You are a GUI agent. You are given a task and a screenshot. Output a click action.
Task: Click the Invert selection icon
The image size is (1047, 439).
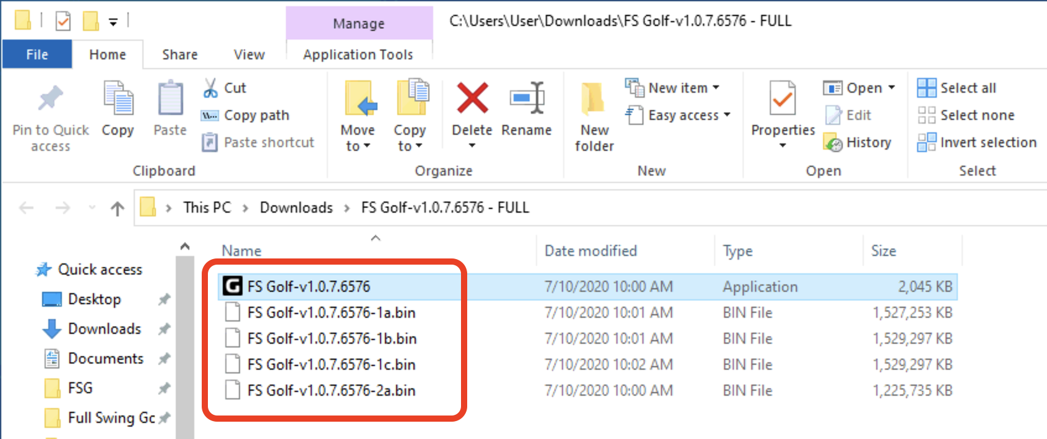tap(926, 142)
